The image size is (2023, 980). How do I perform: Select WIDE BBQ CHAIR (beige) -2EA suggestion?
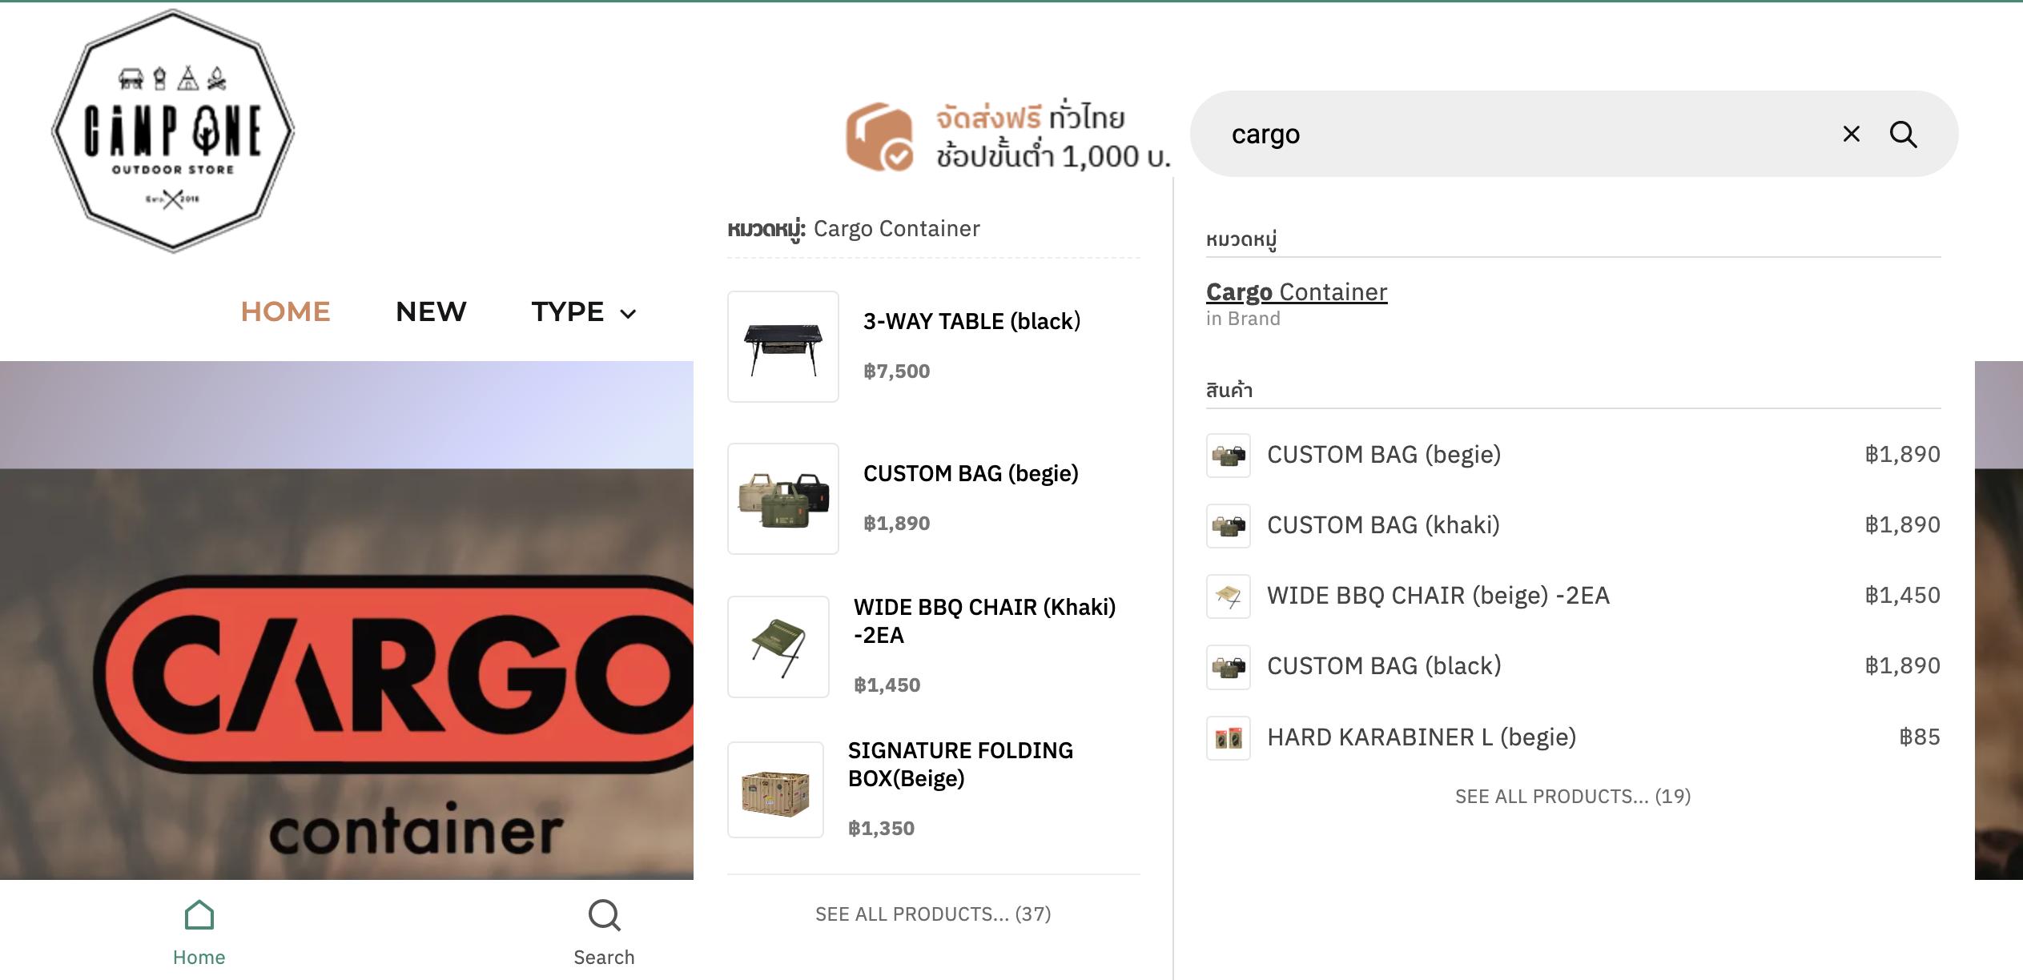coord(1438,596)
